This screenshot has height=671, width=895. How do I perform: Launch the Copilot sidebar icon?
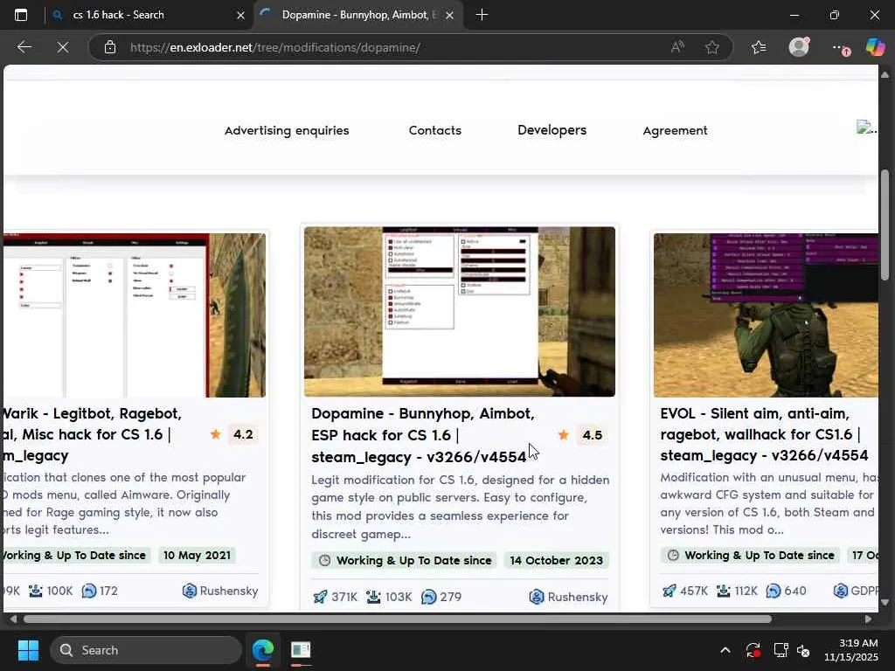875,47
